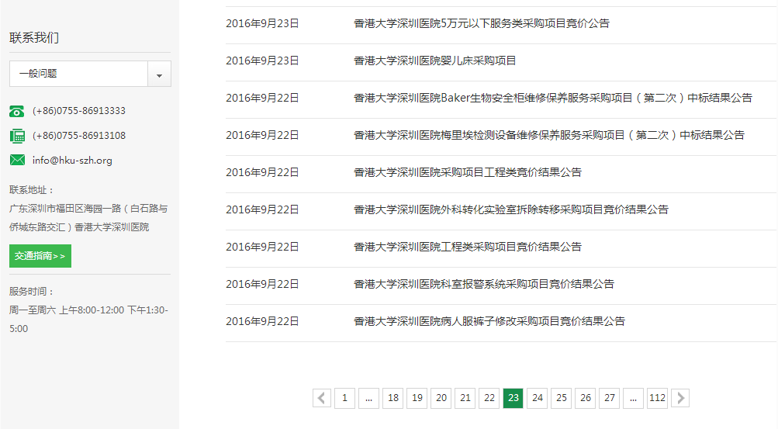The image size is (778, 429).
Task: Go to next page arrow
Action: 680,398
